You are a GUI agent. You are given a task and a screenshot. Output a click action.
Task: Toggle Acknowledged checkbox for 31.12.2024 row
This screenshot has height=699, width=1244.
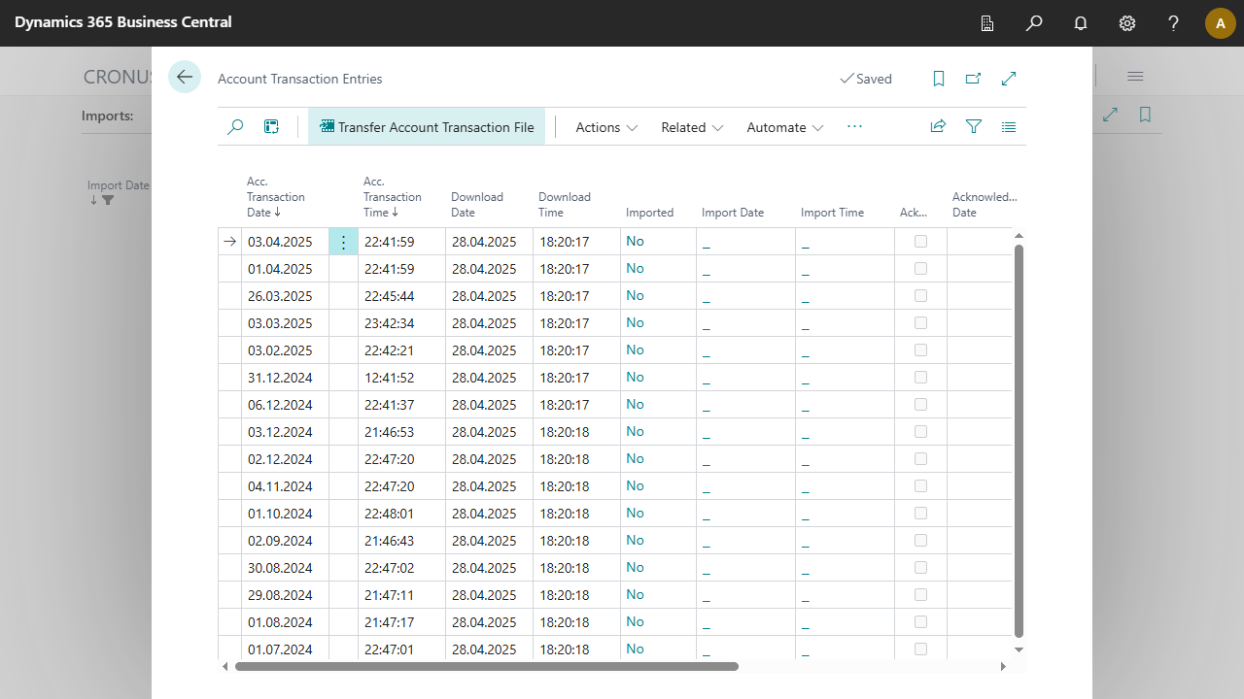click(x=920, y=377)
